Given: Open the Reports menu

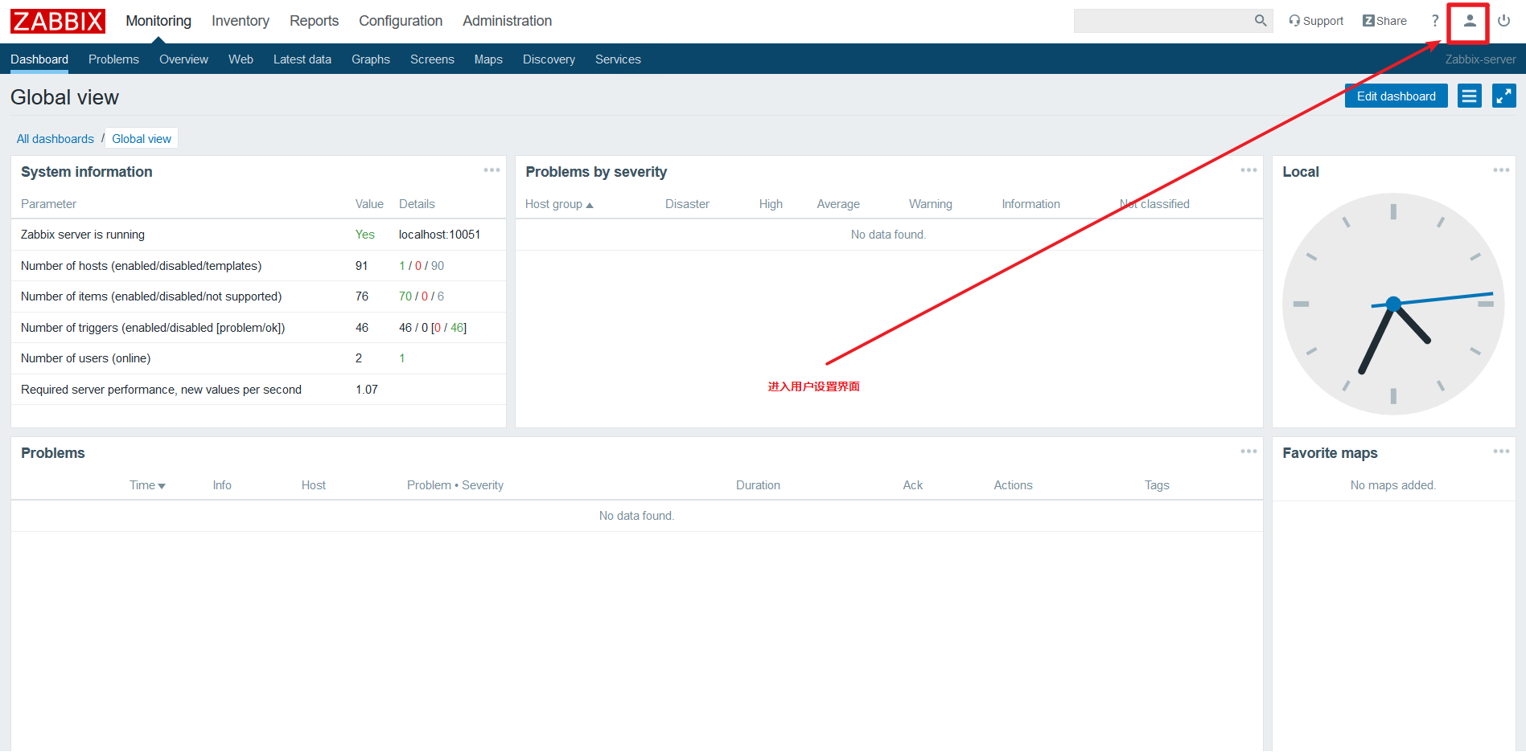Looking at the screenshot, I should coord(314,21).
